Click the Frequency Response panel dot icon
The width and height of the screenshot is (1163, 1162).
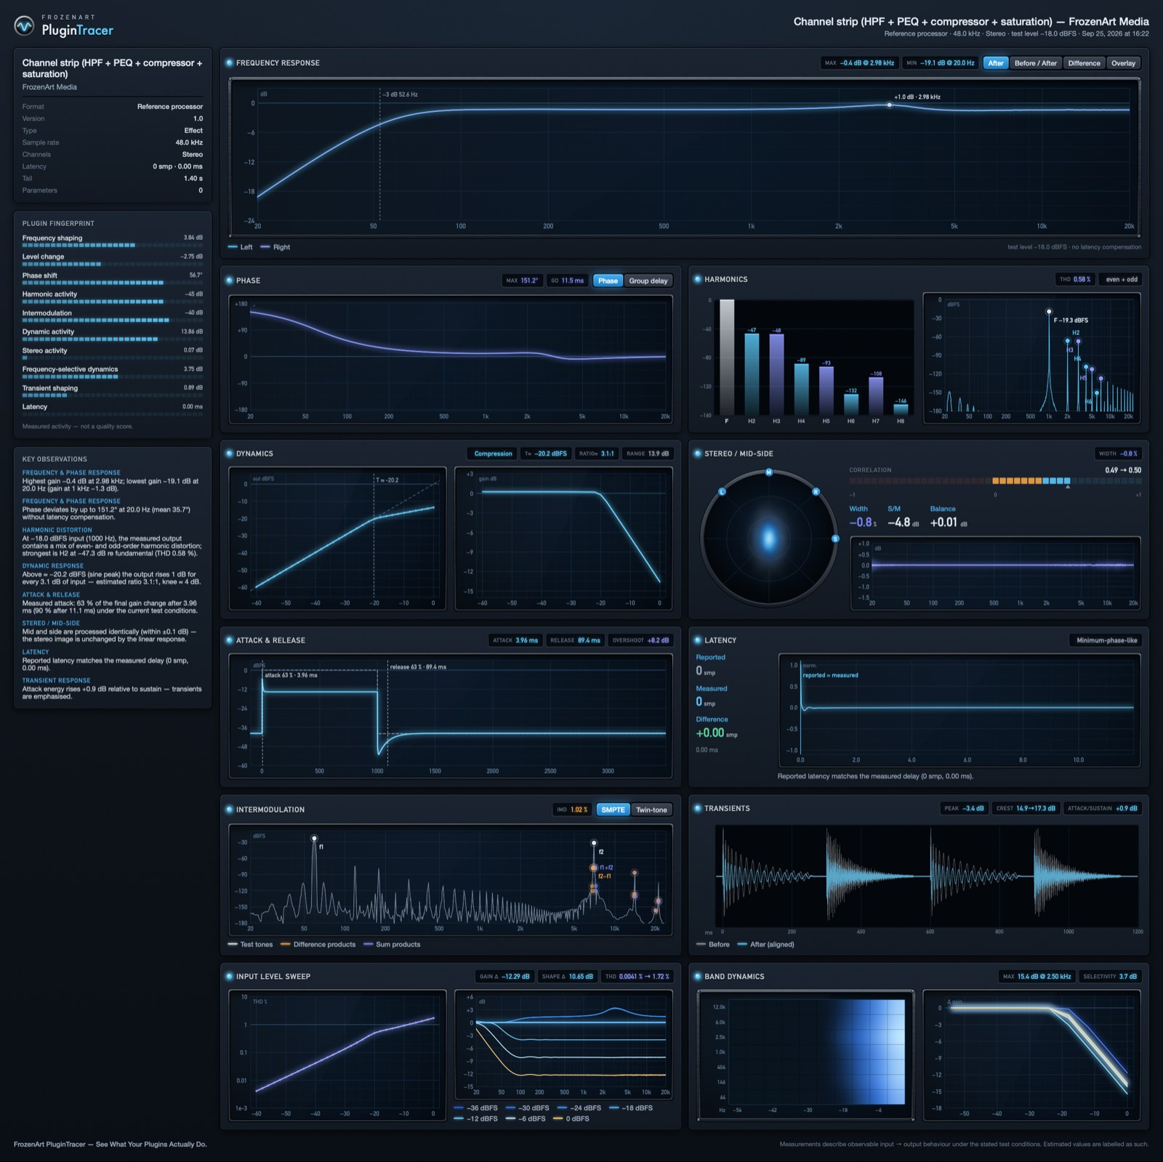click(229, 63)
